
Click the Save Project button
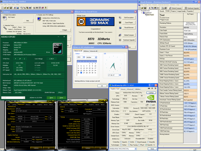129,23
